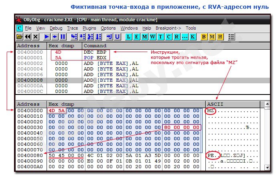Click the dump pane scroll up arrow
This screenshot has height=177, width=276.
click(267, 104)
